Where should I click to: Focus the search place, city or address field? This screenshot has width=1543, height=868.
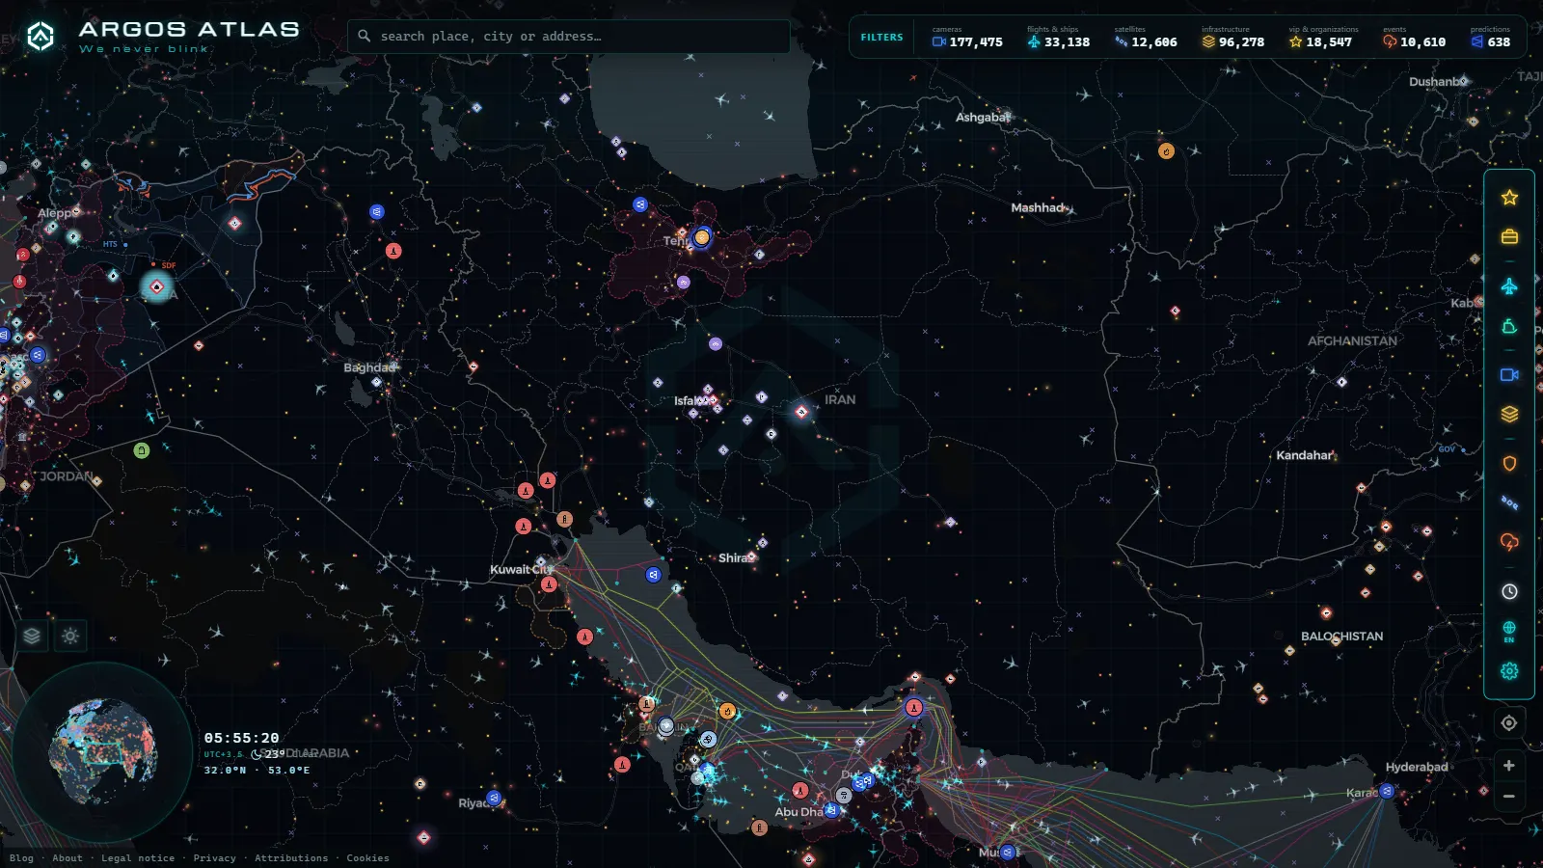(569, 37)
